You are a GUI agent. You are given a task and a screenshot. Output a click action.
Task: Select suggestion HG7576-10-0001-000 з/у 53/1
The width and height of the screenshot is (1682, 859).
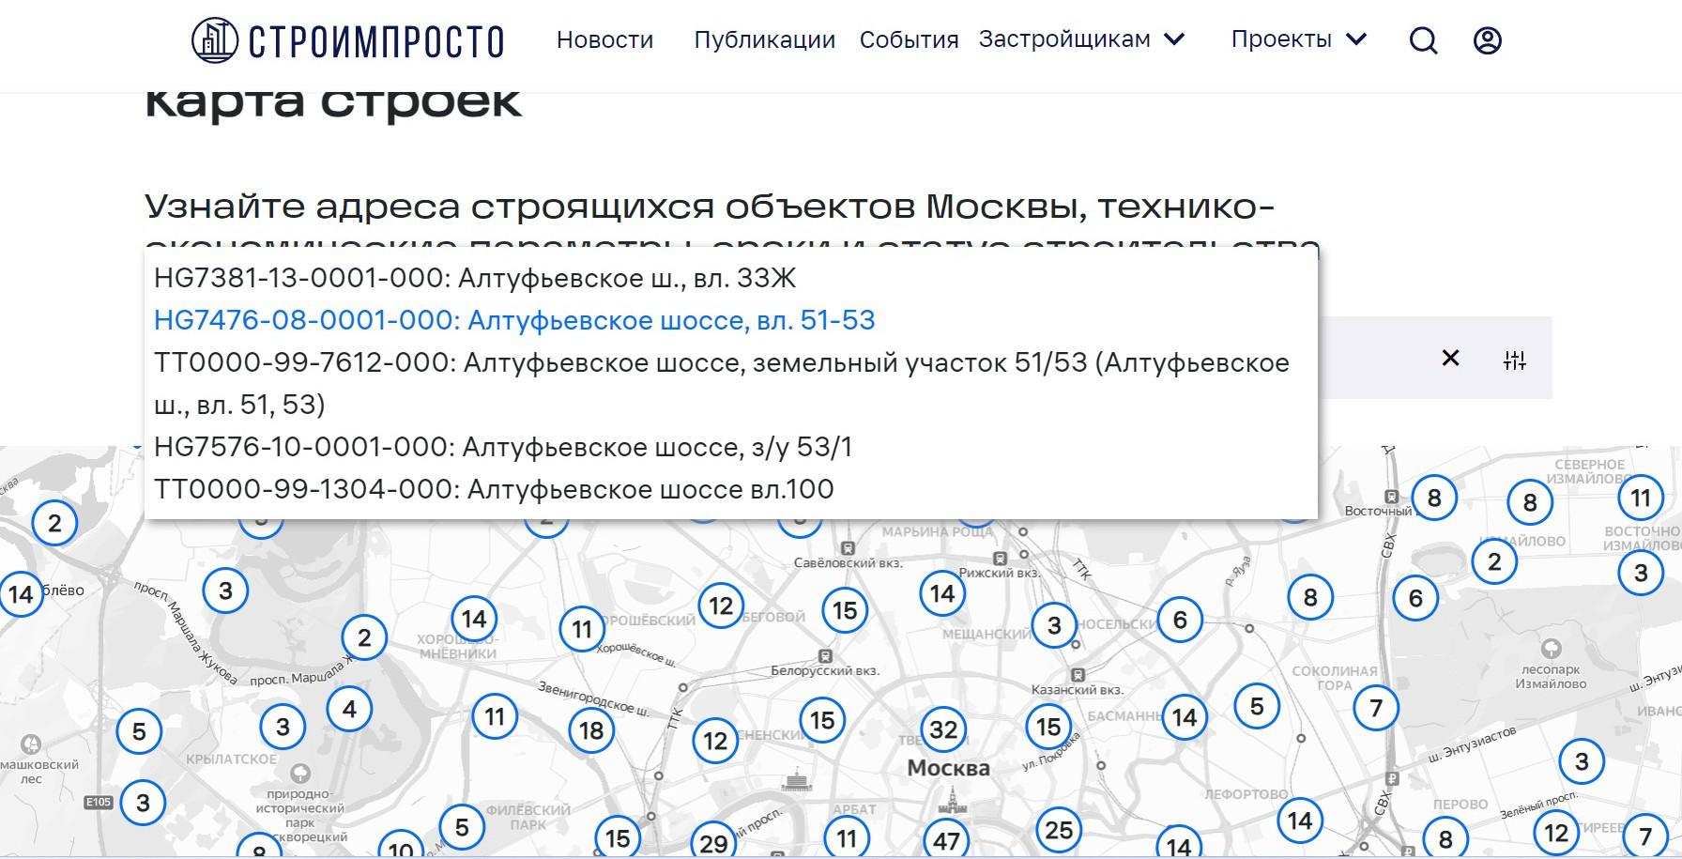(x=730, y=447)
